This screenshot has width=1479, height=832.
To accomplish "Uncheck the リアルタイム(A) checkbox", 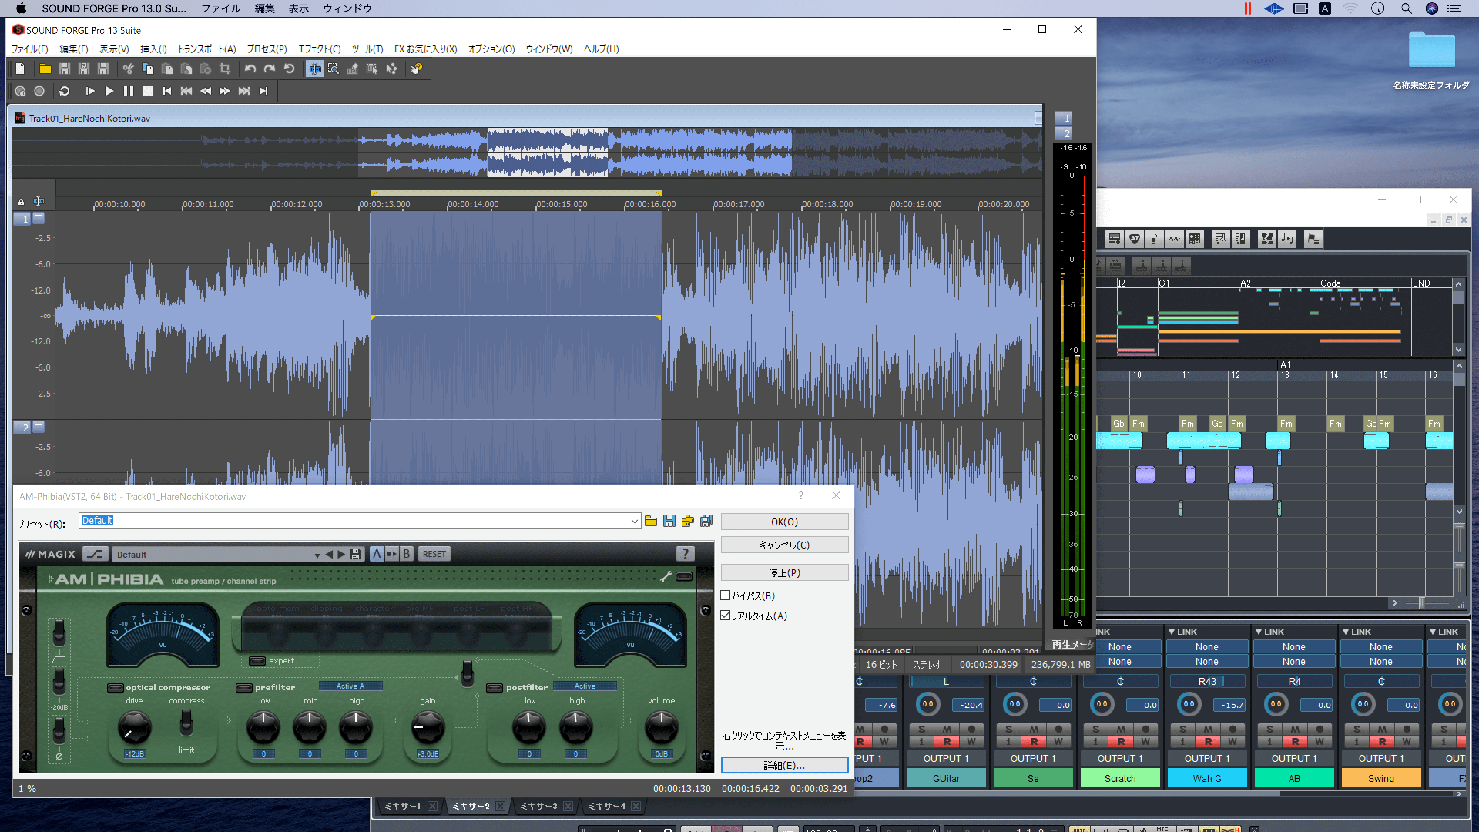I will [x=725, y=616].
